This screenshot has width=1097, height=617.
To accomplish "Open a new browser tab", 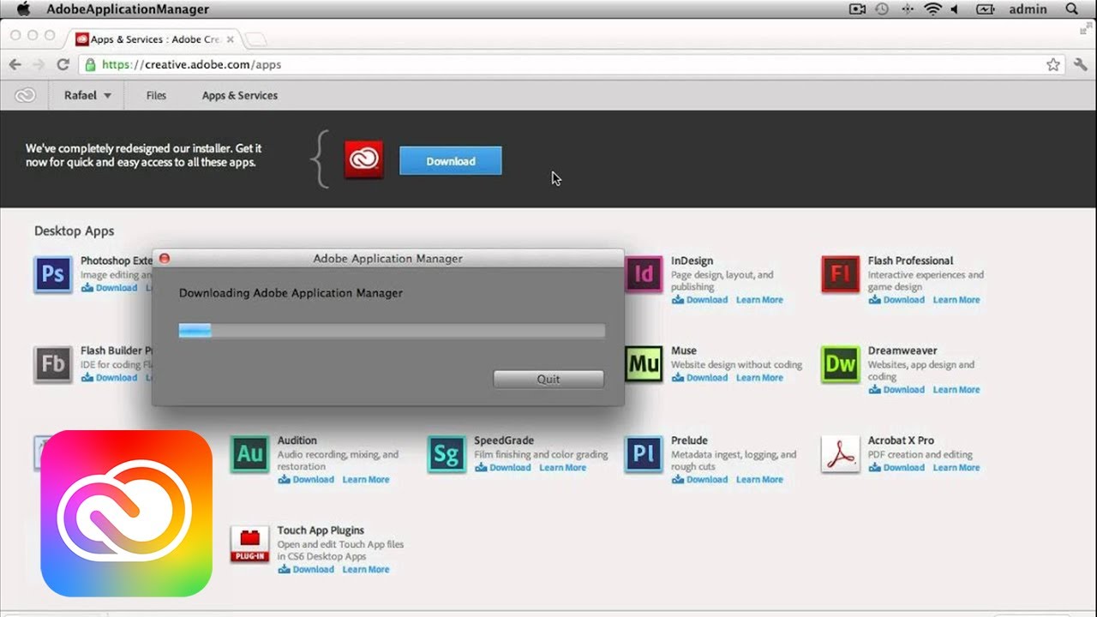I will 255,39.
